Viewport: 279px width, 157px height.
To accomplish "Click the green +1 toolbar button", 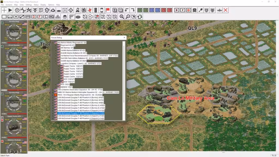I will tap(140, 10).
